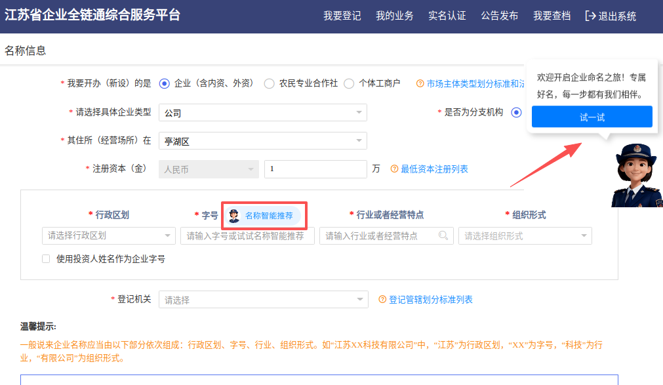Click the 江苏省企业全链通综合服务平台 title
Viewport: 663px width, 385px height.
coord(92,15)
